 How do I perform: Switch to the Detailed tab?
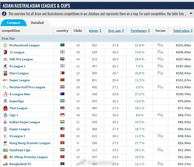coord(37,23)
